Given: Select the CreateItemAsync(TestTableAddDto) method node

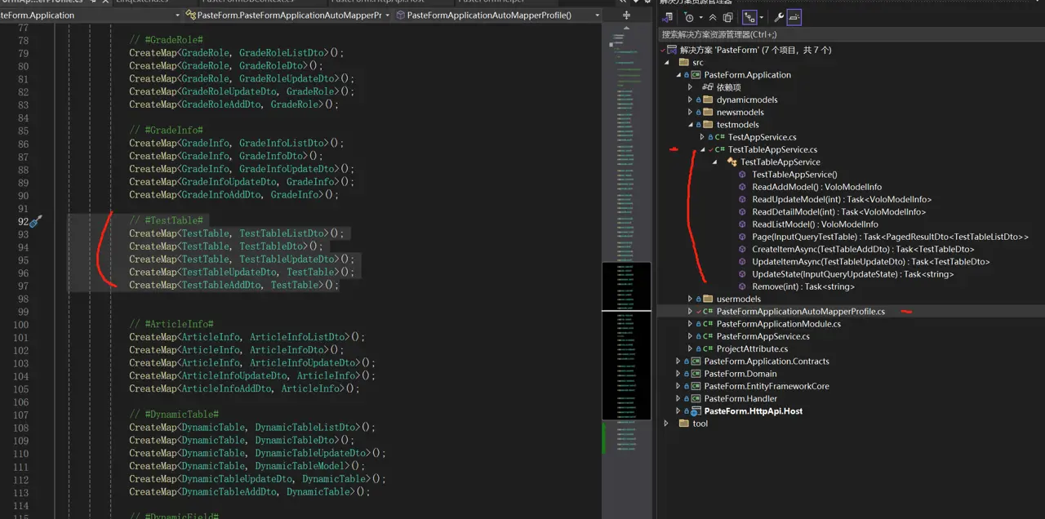Looking at the screenshot, I should 863,250.
